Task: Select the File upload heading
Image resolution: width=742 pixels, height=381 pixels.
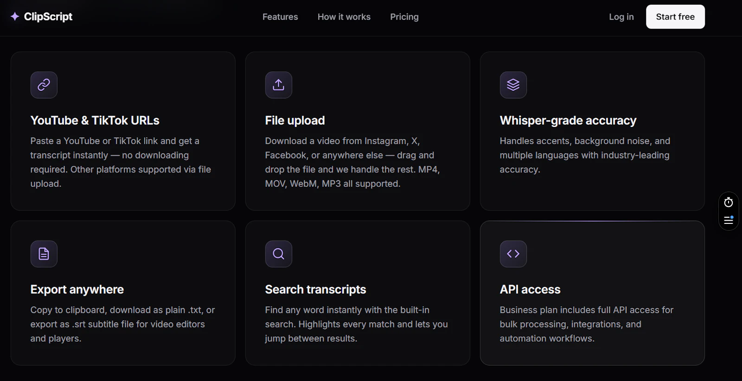Action: click(x=295, y=121)
